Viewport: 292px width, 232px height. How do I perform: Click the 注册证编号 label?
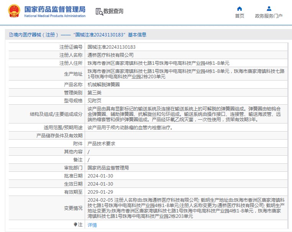pos(71,47)
